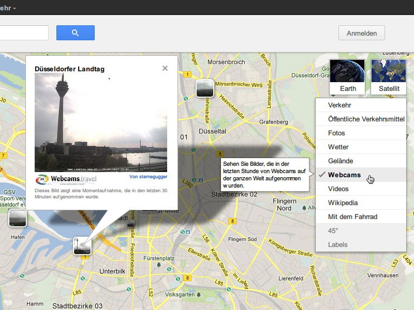Click the Düsseltal district label
Image resolution: width=414 pixels, height=310 pixels.
212,131
